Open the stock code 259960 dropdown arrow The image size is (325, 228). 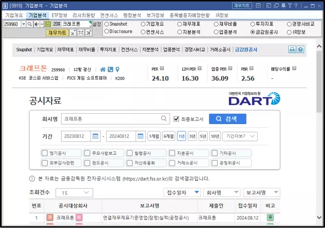(23, 24)
